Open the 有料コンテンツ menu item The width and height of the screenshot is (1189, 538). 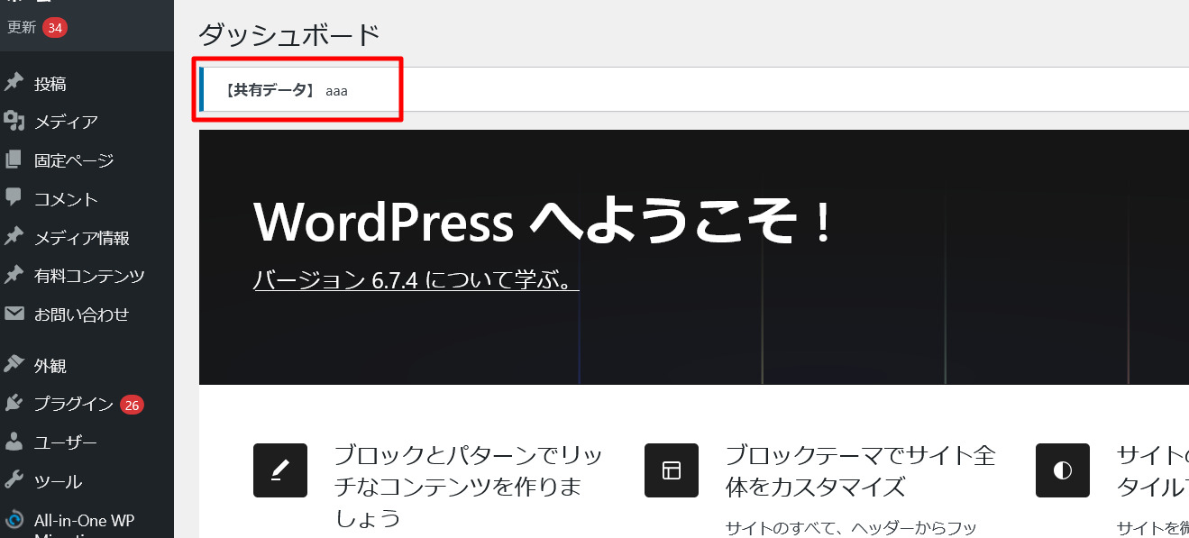pyautogui.click(x=89, y=276)
